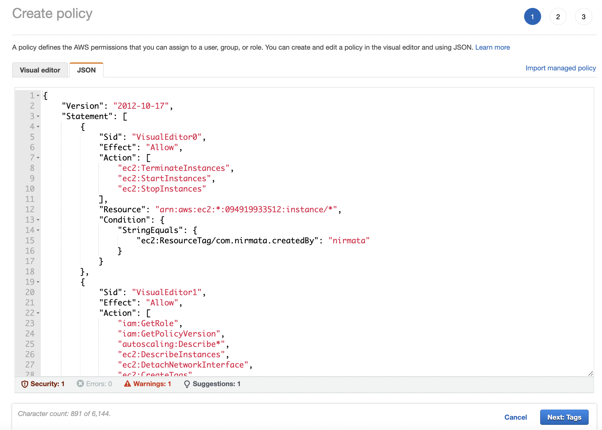Open the Learn more link
This screenshot has height=430, width=602.
click(x=492, y=47)
